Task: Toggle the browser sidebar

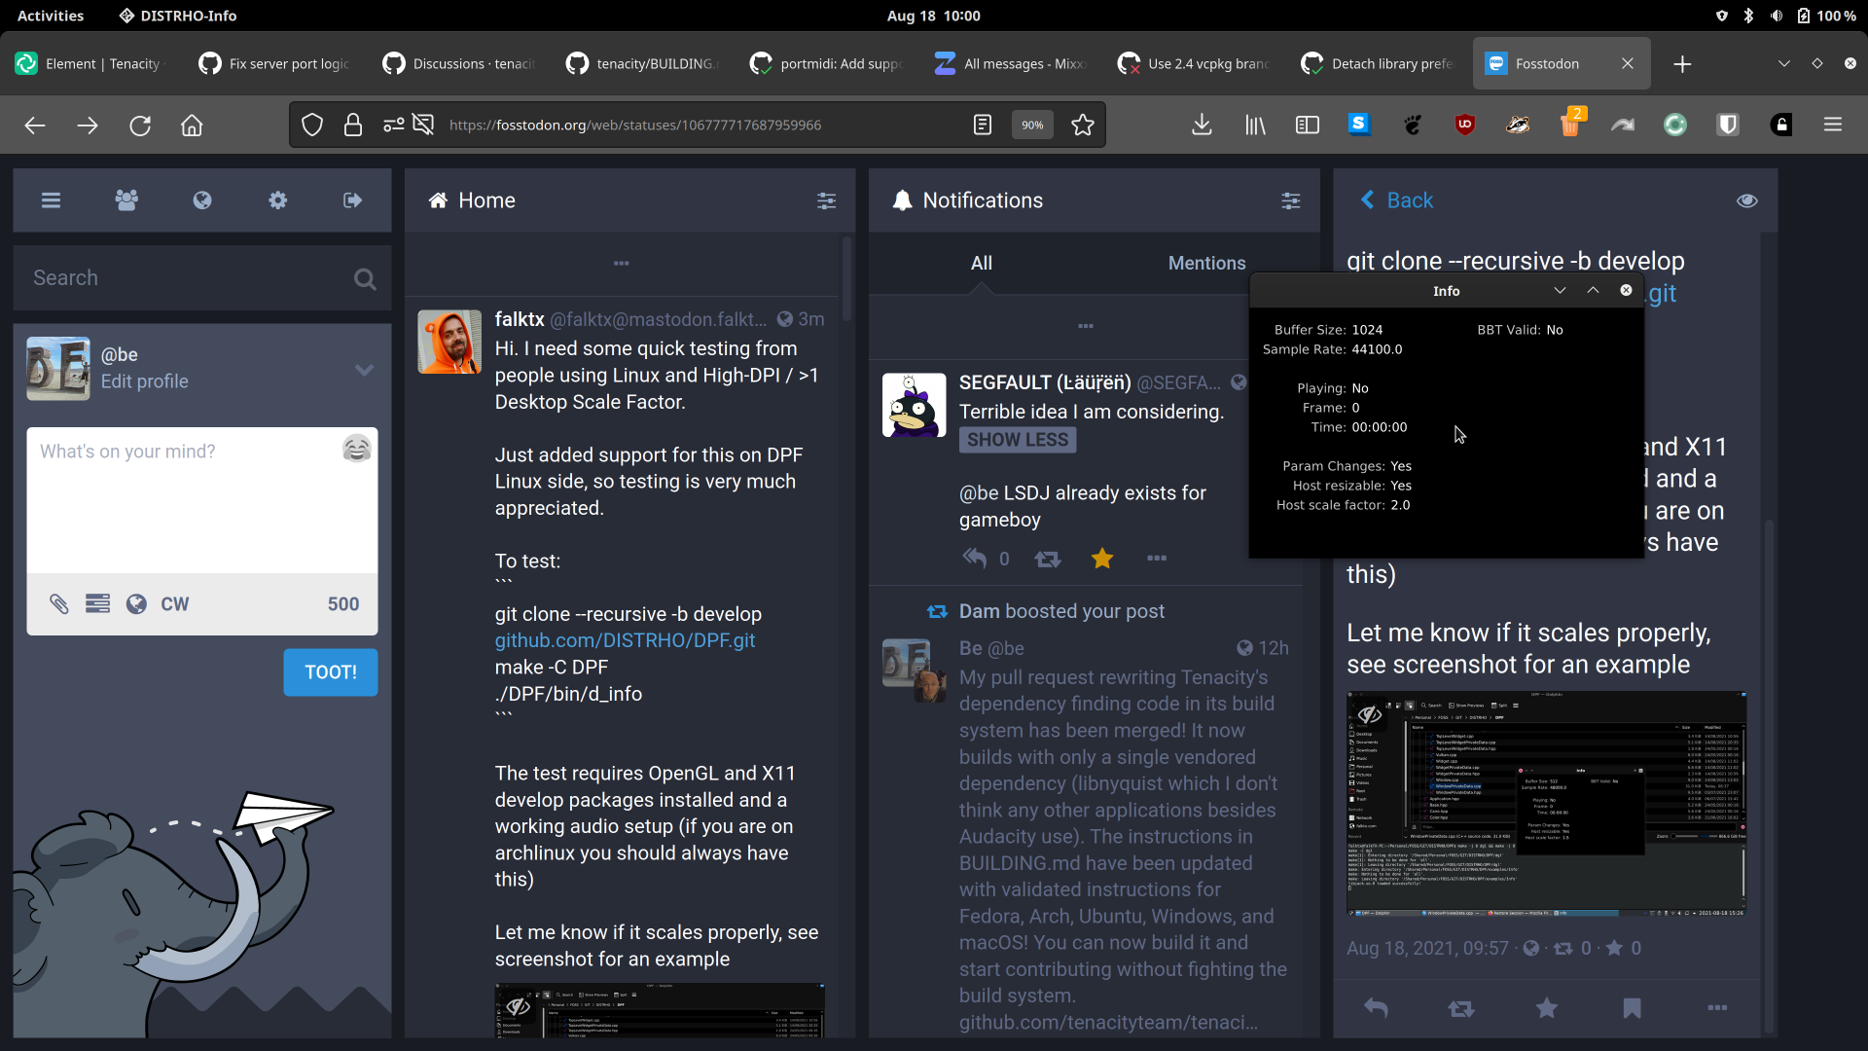Action: click(1307, 126)
